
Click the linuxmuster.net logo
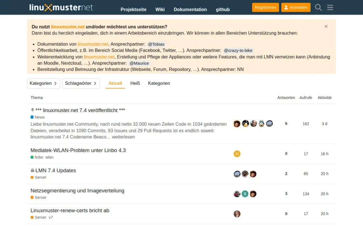click(61, 7)
